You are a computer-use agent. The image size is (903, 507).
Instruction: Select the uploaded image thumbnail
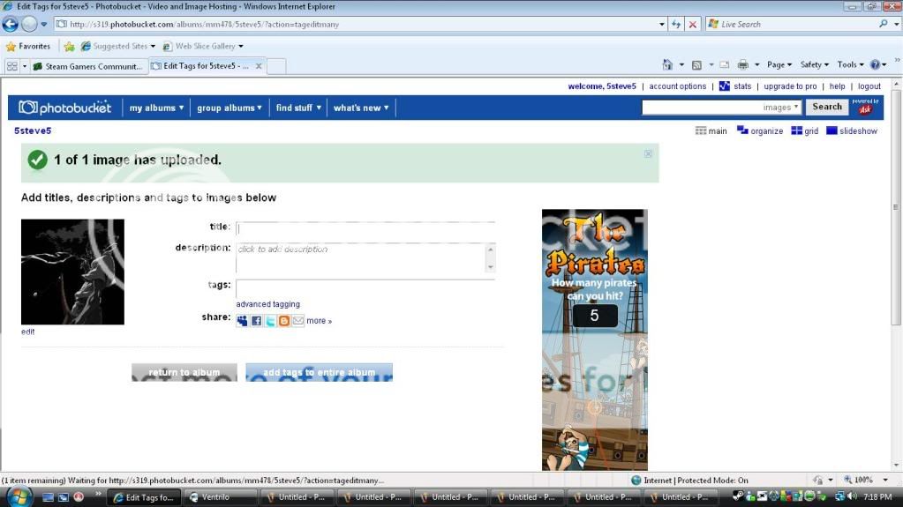(x=72, y=272)
